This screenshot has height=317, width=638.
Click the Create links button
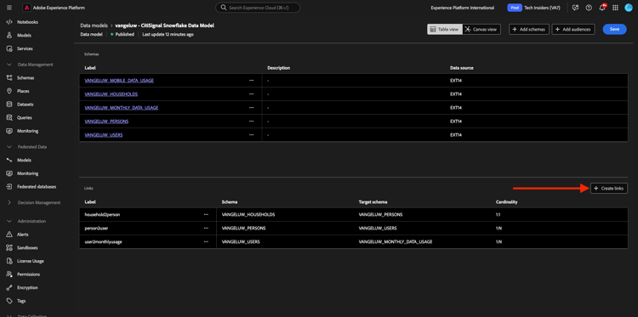[x=609, y=188]
